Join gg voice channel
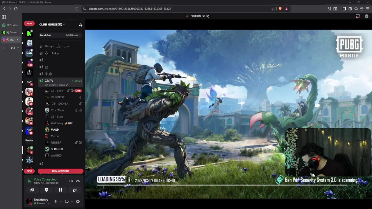 pos(60,67)
